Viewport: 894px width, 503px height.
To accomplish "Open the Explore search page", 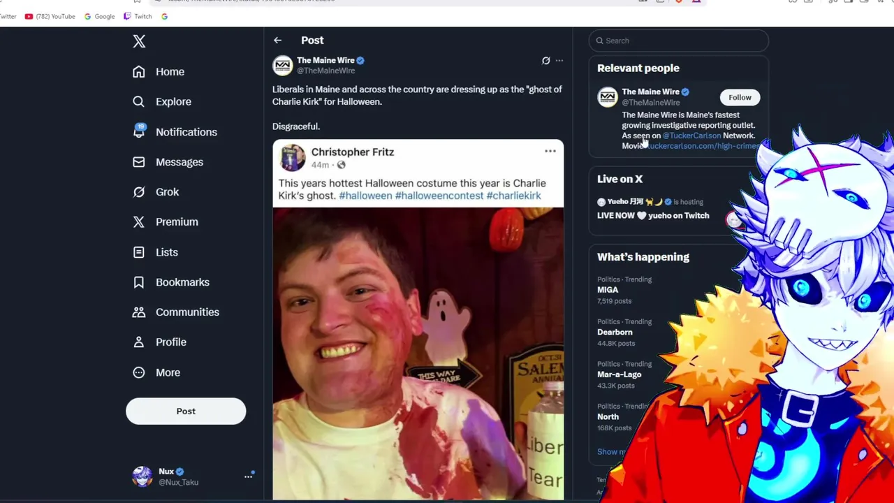I will tap(173, 102).
